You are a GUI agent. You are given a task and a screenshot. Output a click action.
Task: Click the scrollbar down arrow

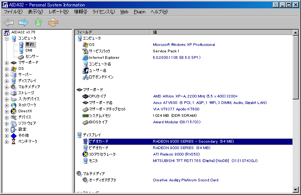pyautogui.click(x=296, y=190)
